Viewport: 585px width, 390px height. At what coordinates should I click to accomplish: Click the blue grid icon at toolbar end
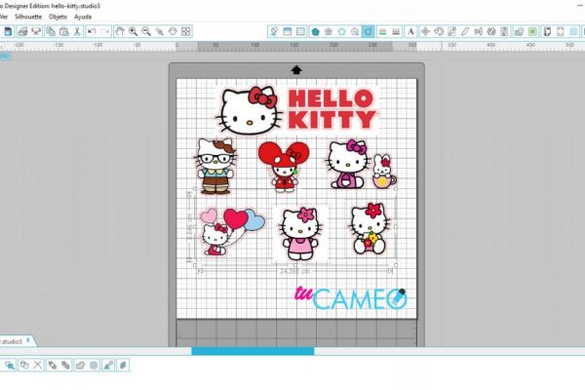(574, 32)
